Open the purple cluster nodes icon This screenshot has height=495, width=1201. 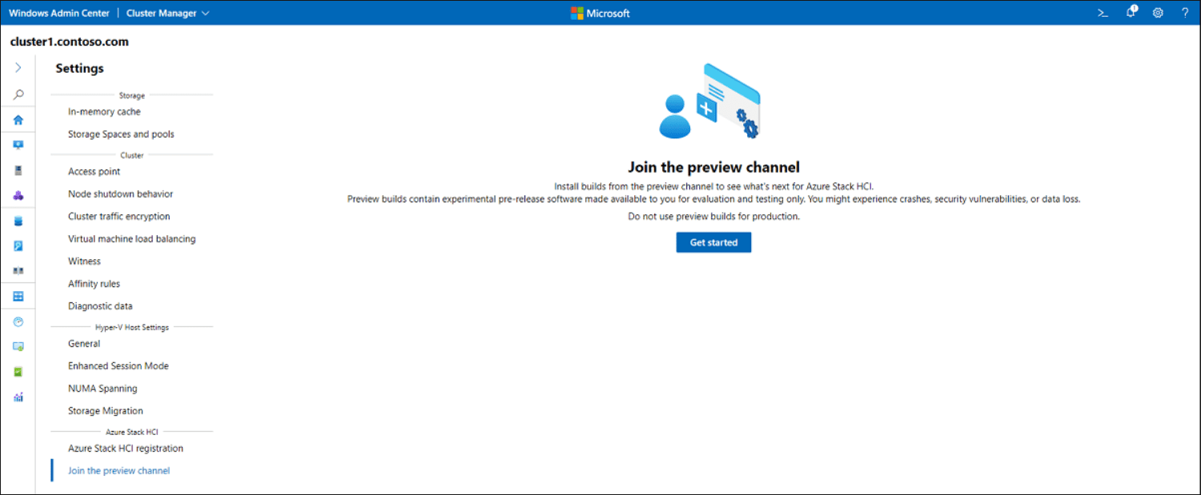18,195
